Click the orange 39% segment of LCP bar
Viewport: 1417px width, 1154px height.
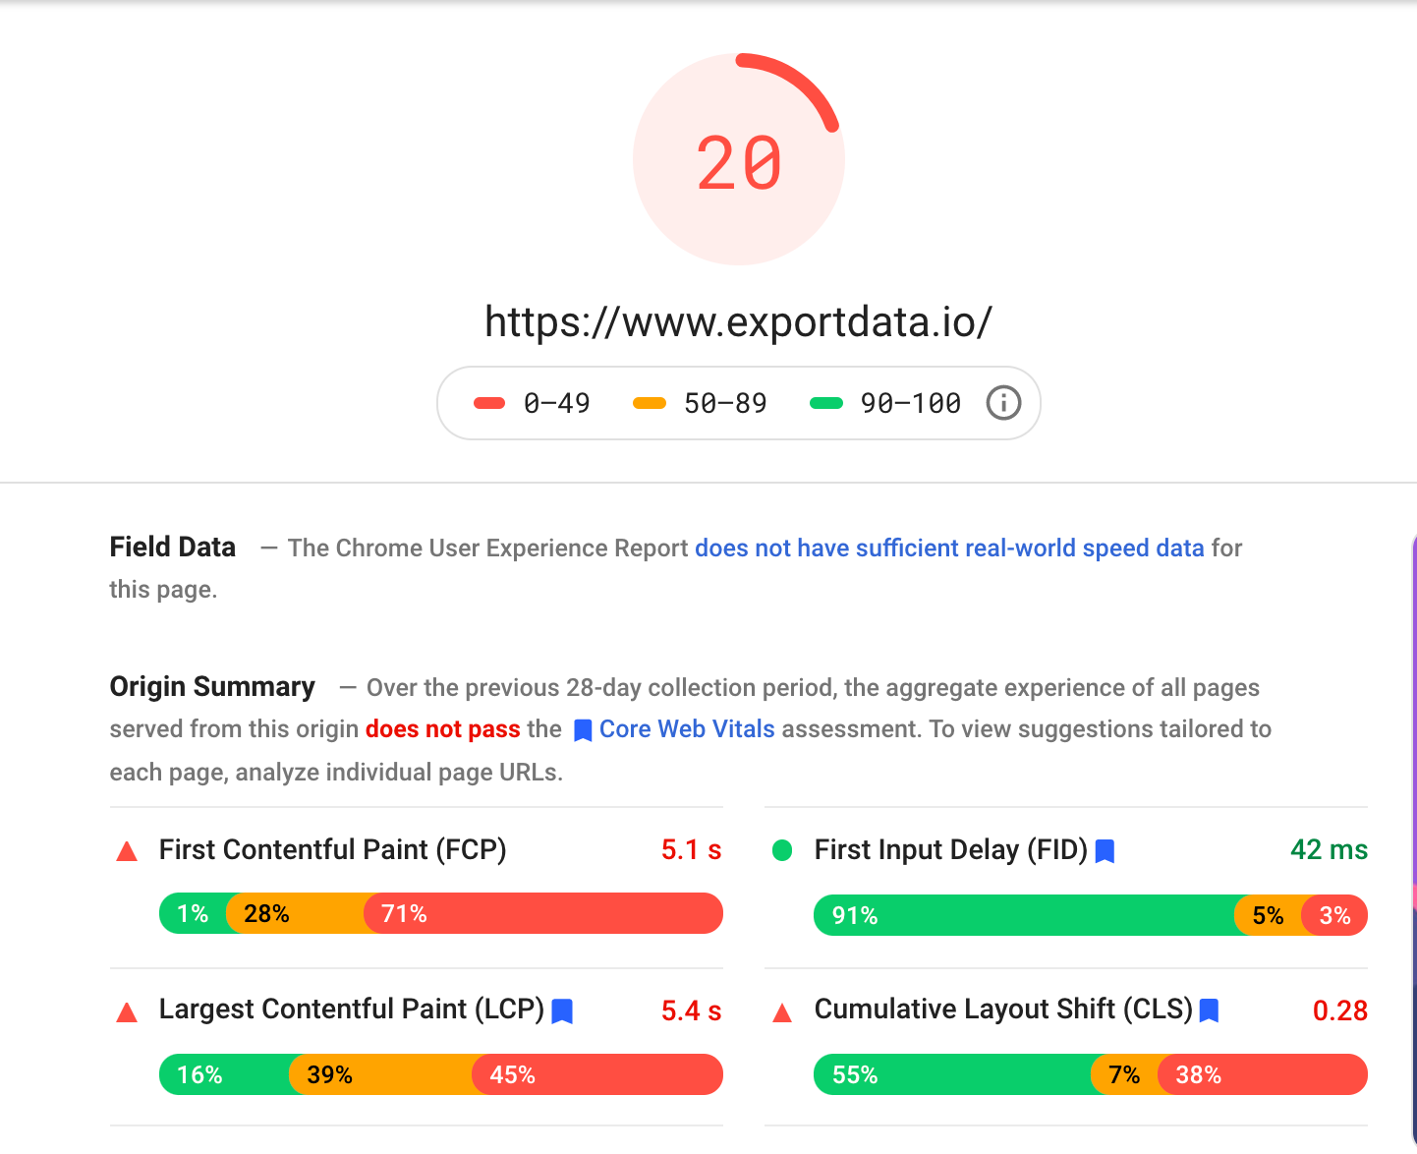click(381, 1074)
